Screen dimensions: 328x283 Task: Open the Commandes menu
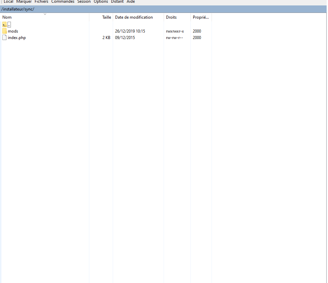point(63,2)
